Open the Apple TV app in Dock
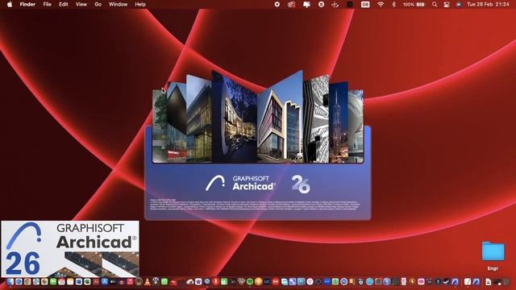This screenshot has height=290, width=516. (x=113, y=282)
